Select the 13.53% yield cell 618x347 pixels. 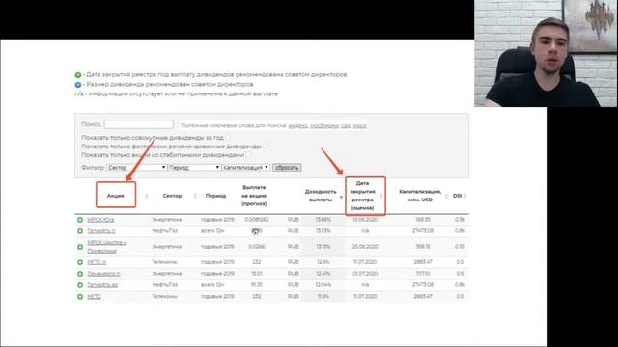[x=323, y=231]
